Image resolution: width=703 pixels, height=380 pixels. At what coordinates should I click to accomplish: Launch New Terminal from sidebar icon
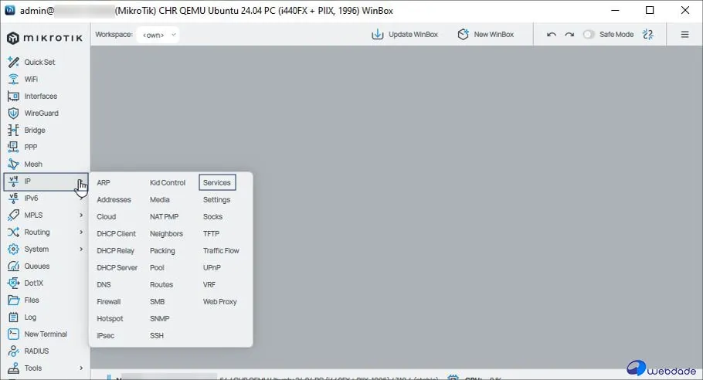pos(12,334)
